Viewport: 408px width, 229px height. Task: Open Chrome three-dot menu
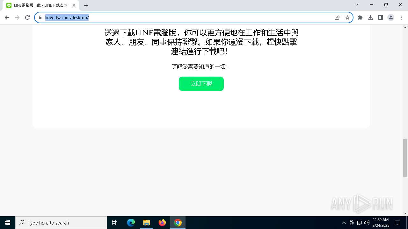click(x=401, y=17)
